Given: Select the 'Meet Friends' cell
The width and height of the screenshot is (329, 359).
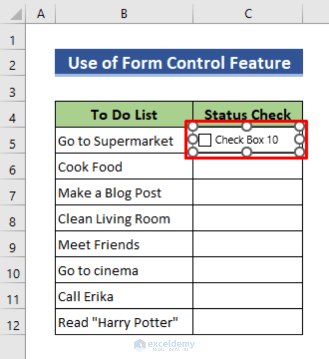Looking at the screenshot, I should pyautogui.click(x=124, y=244).
